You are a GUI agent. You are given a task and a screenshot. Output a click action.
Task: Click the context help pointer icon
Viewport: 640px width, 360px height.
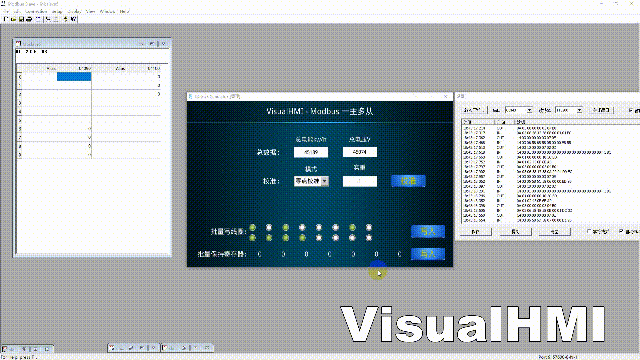[x=73, y=19]
